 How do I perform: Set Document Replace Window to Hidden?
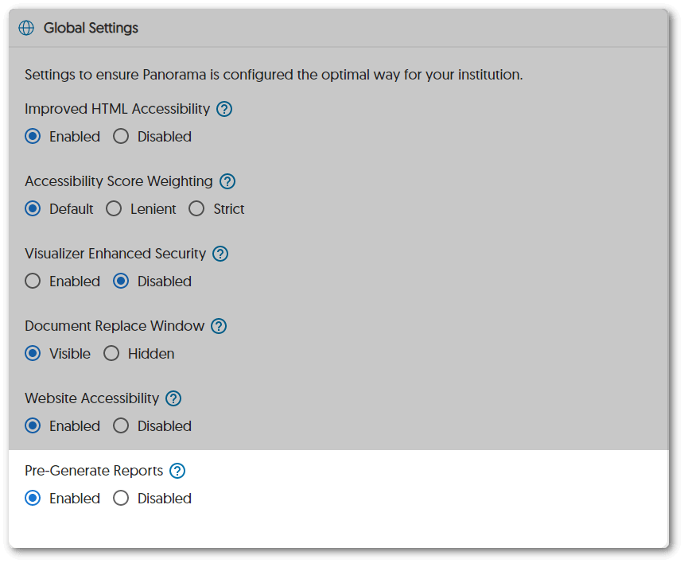(111, 354)
